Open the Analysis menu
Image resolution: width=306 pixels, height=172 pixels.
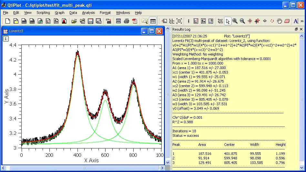[x=88, y=13]
